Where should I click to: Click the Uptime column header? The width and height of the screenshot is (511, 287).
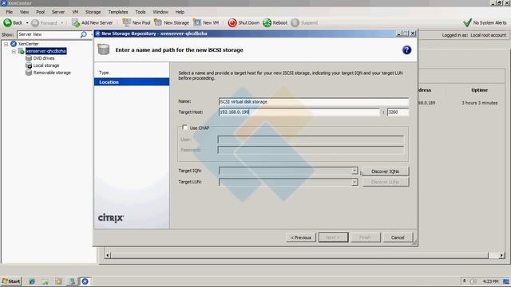(479, 90)
